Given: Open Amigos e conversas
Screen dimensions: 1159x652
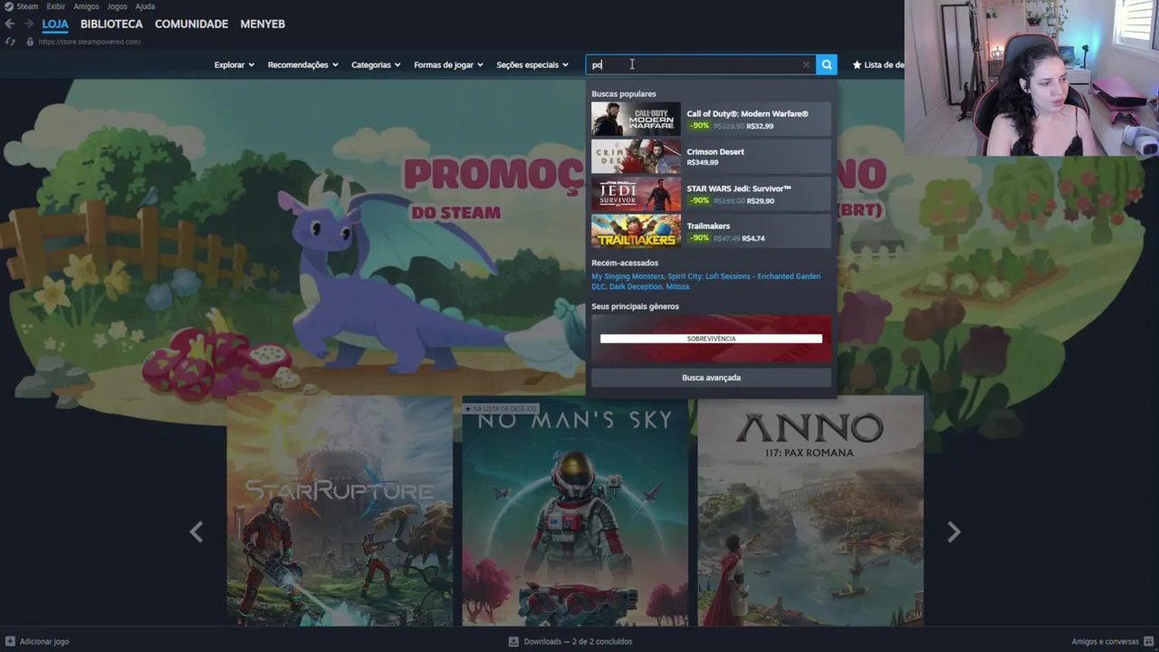Looking at the screenshot, I should 1105,641.
